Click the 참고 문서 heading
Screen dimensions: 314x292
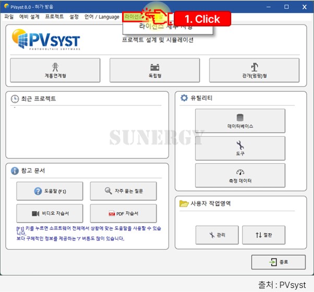coord(33,171)
